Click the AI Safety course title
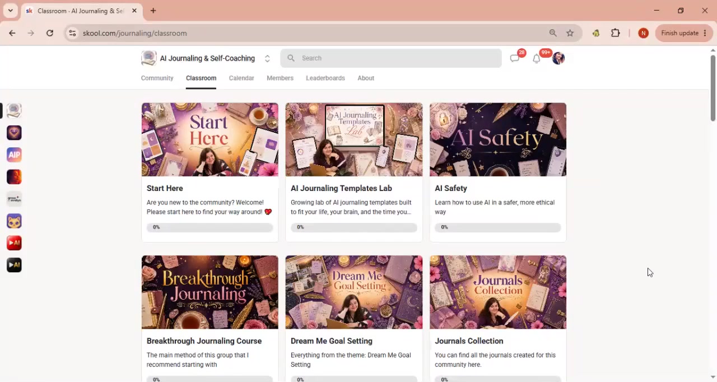 click(451, 188)
